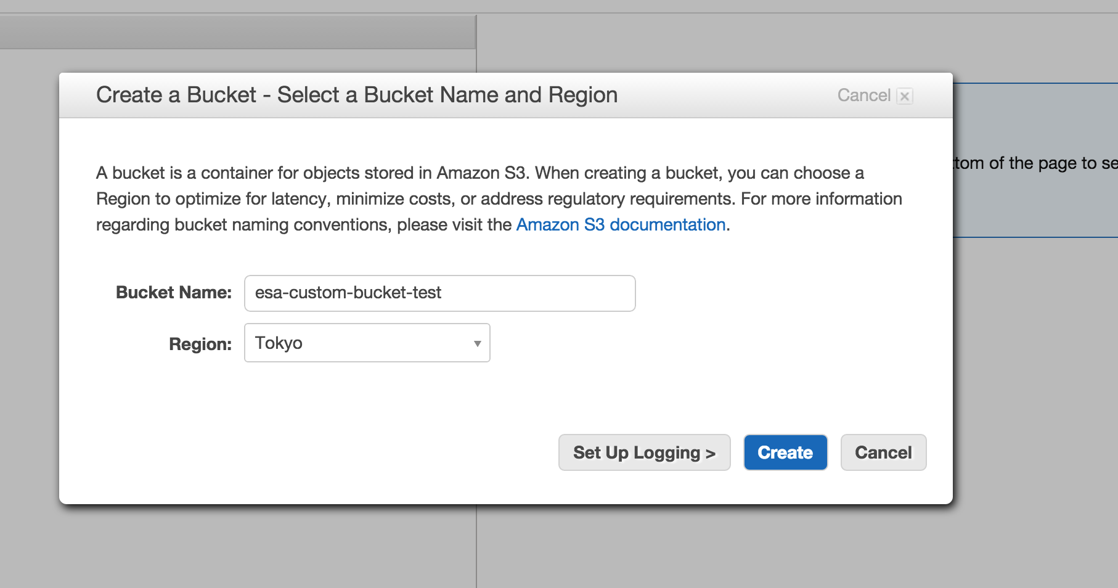
Task: Click the gray Cancel text in dialog header
Action: [863, 96]
